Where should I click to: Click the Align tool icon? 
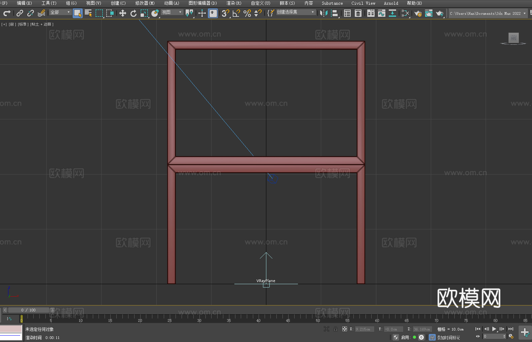coord(335,13)
